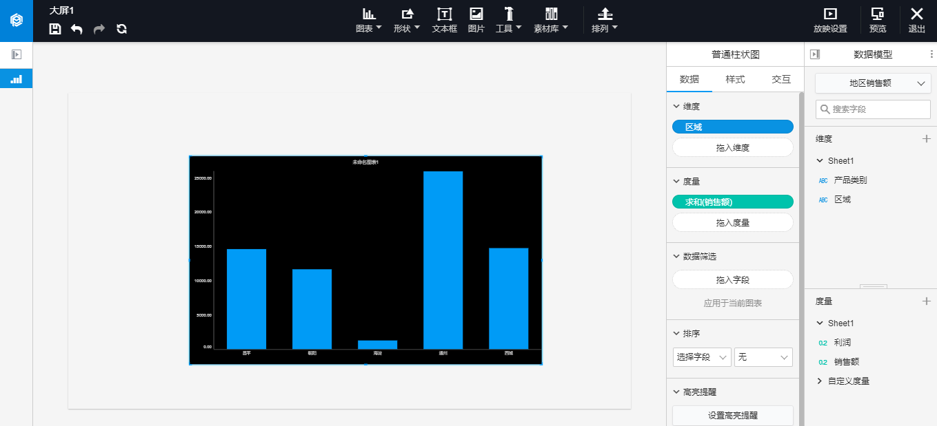Open 放映设置 presentation settings
The image size is (937, 426).
[830, 20]
